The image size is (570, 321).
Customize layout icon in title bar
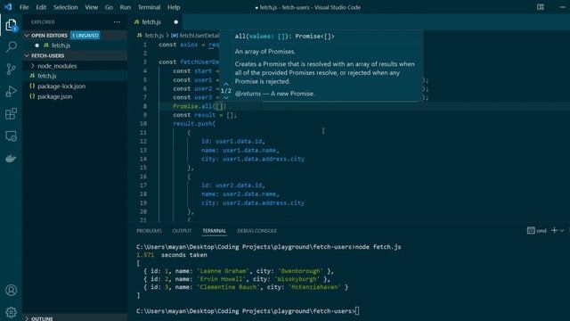point(541,7)
